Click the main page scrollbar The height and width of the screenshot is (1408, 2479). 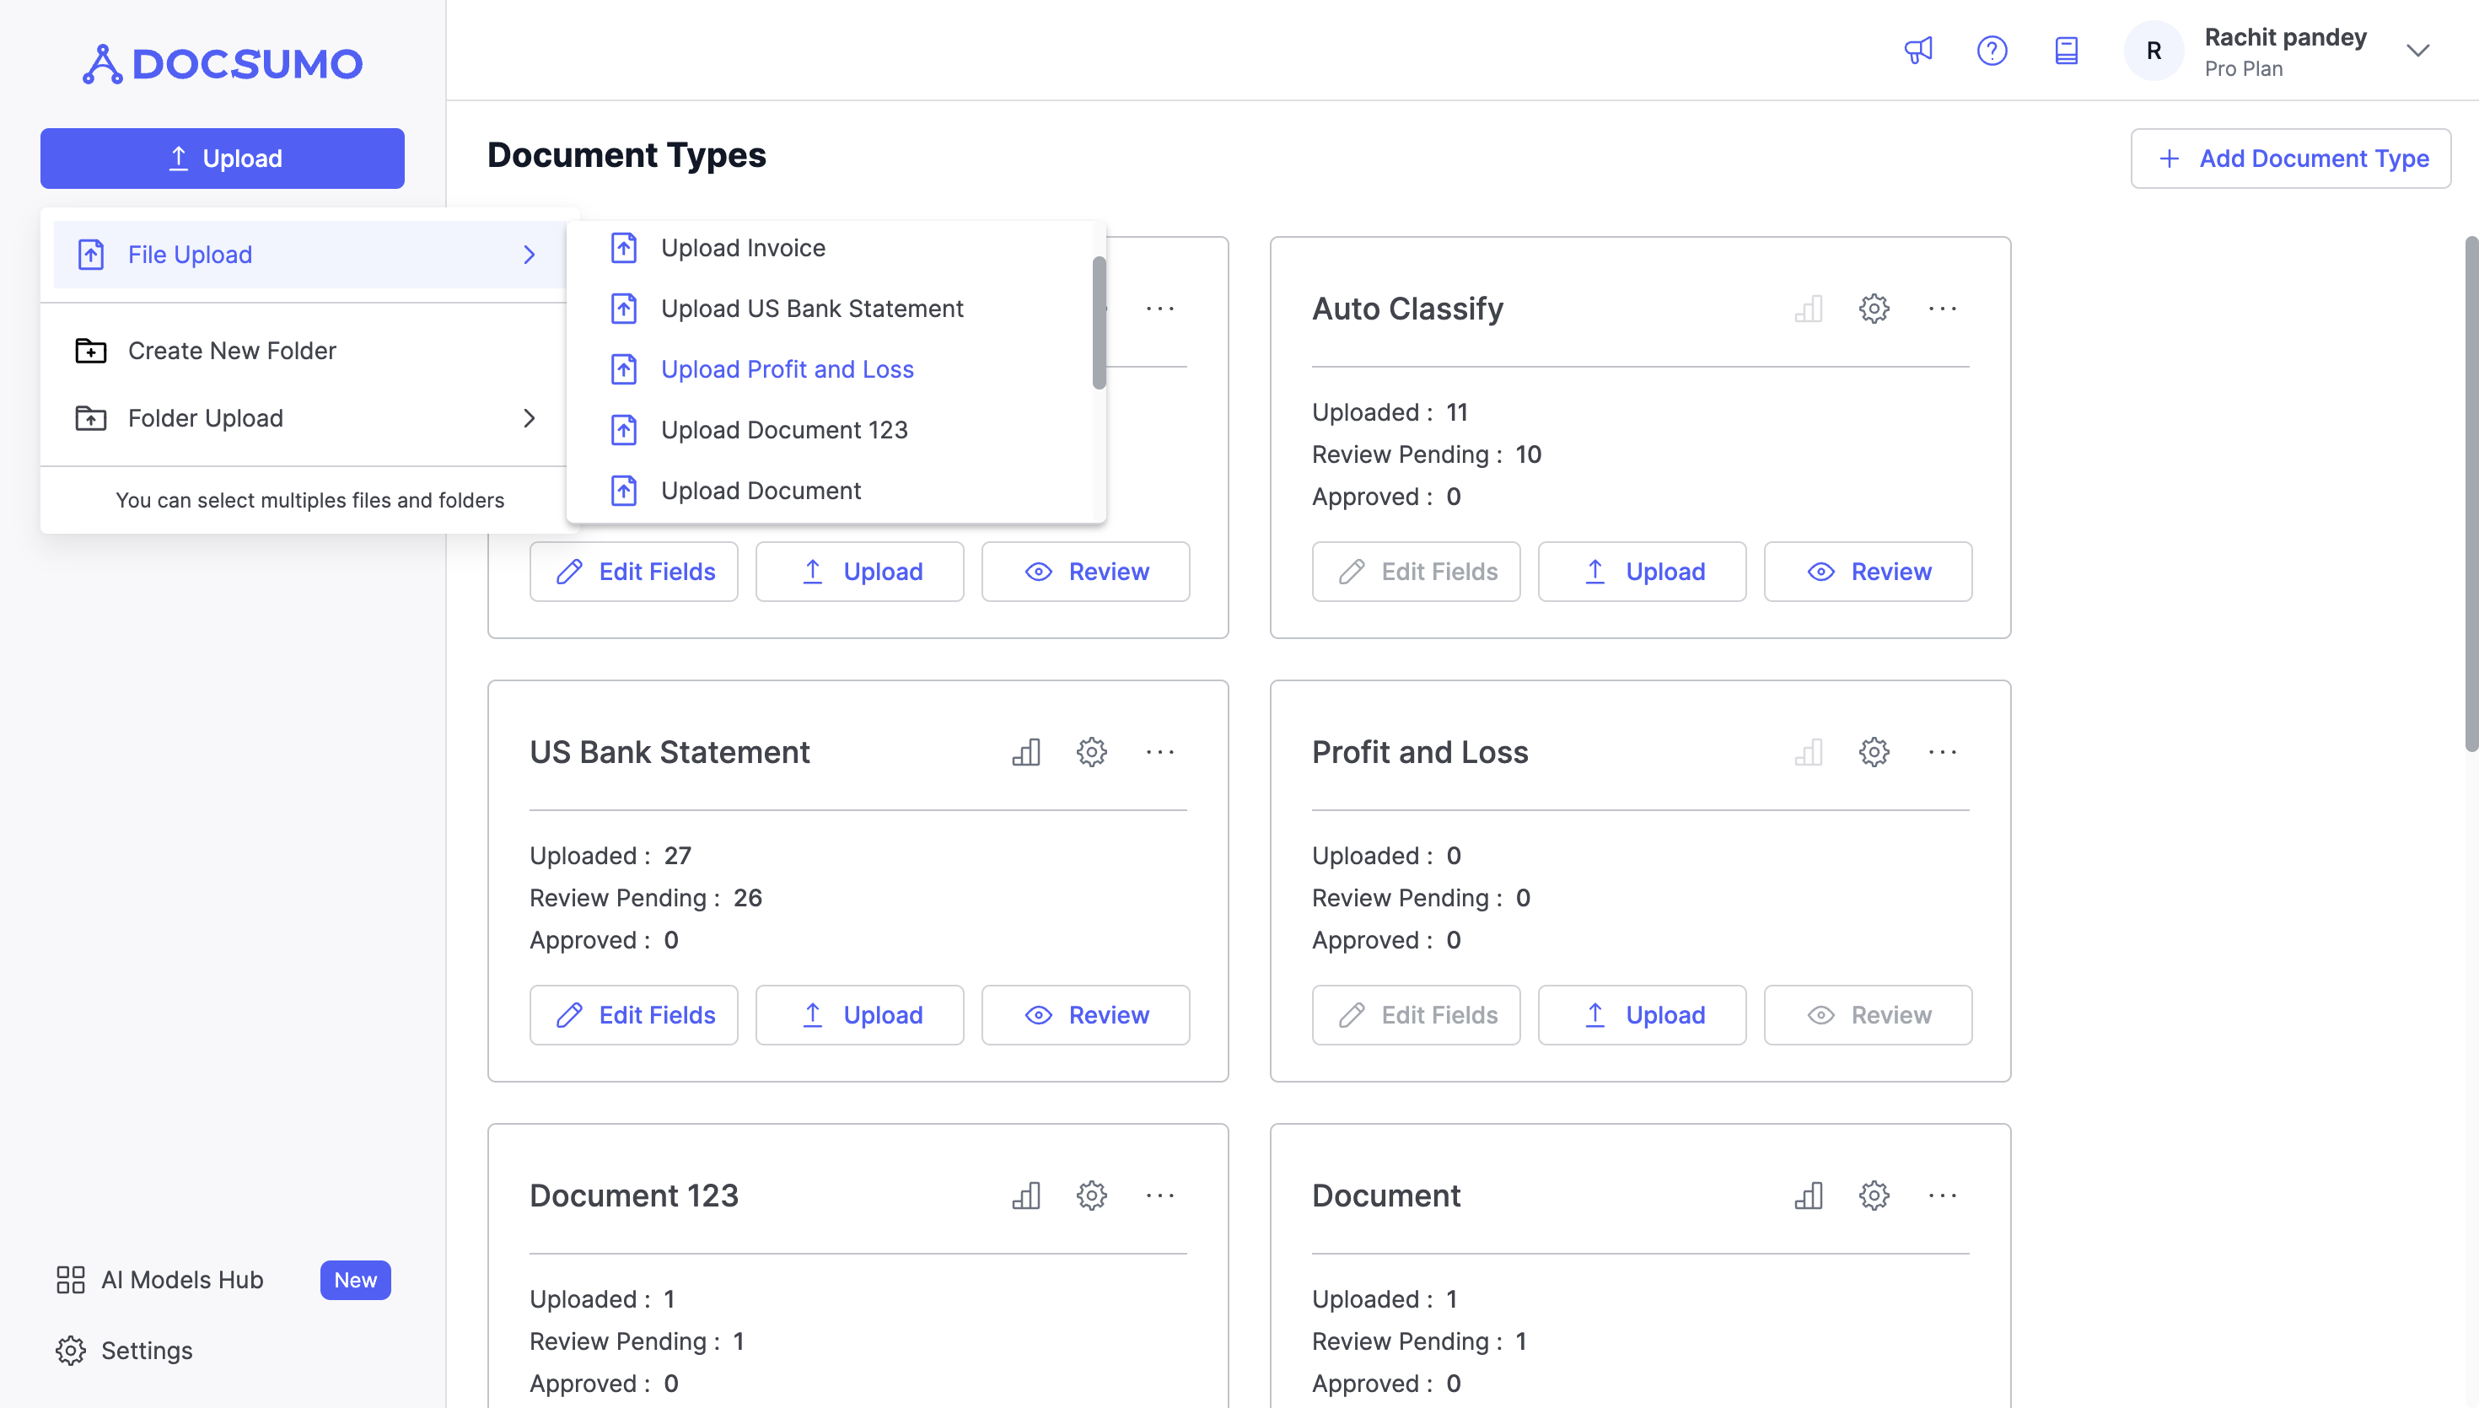click(2471, 493)
